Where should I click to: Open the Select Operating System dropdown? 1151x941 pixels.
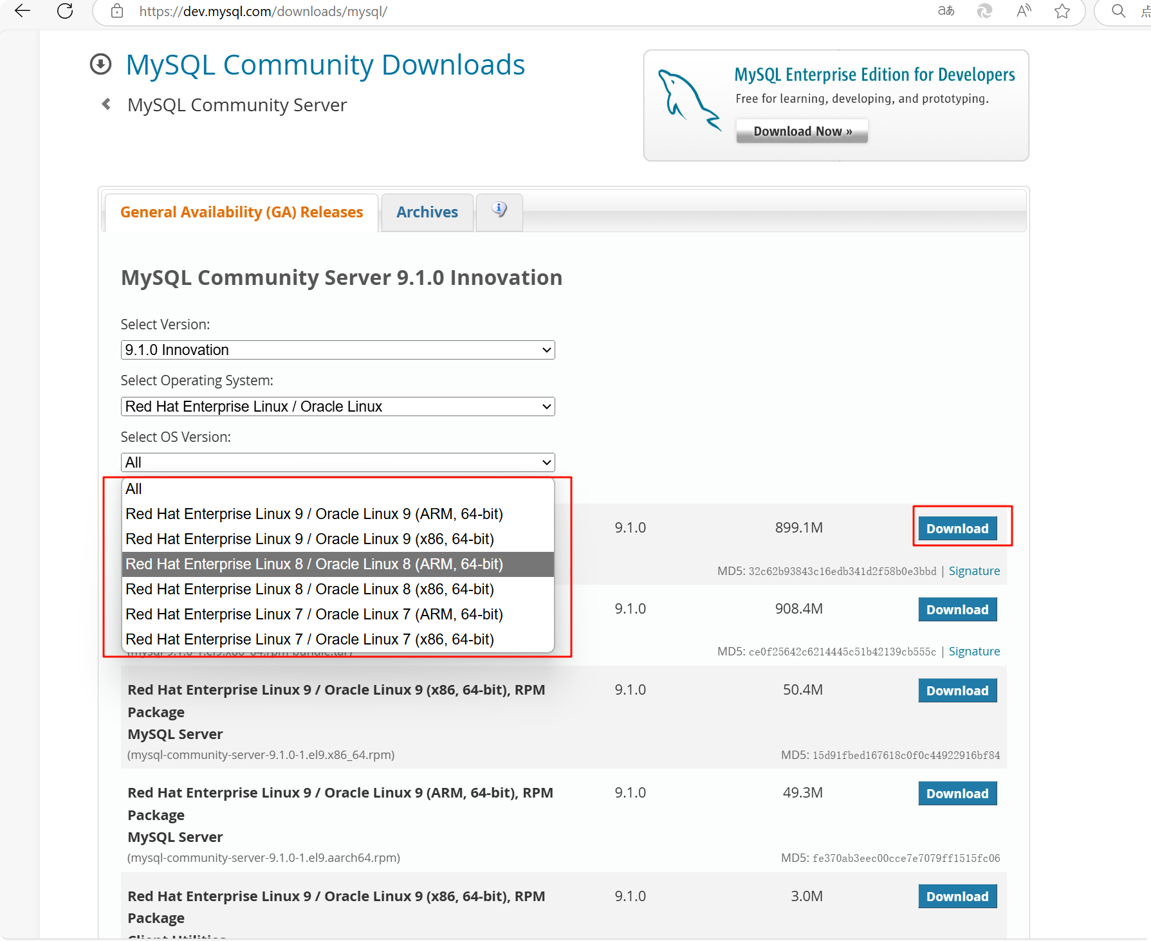[337, 406]
